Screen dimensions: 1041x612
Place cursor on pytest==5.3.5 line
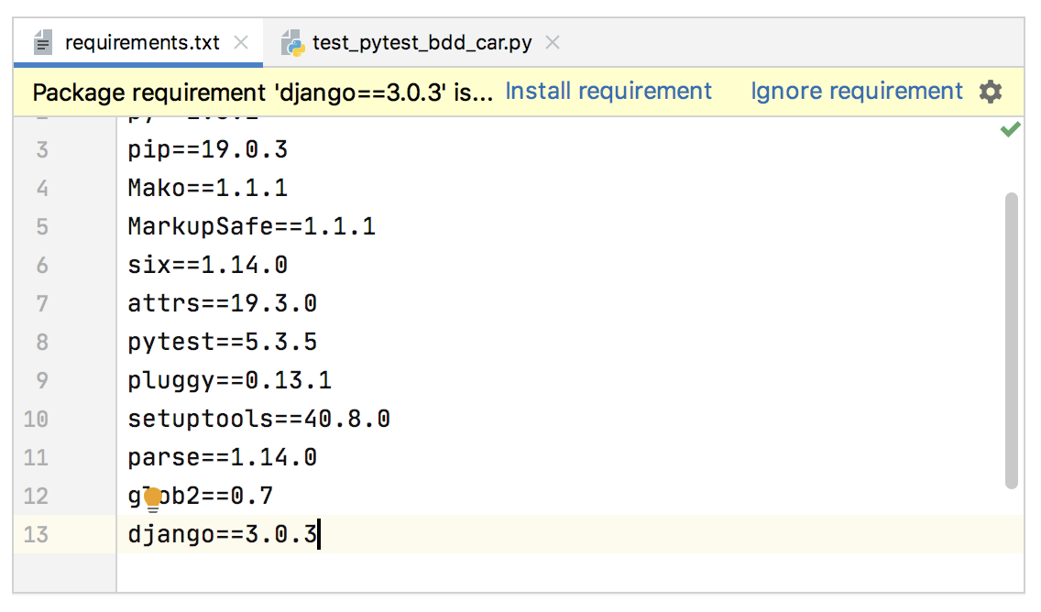pos(223,343)
